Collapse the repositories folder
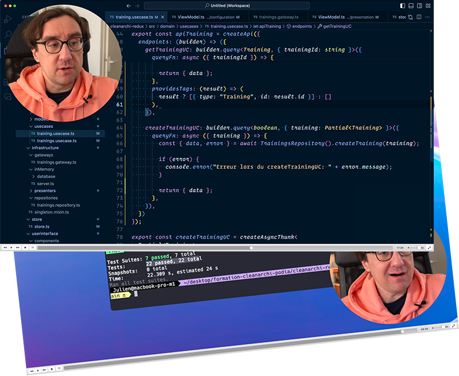The height and width of the screenshot is (376, 459). (46, 198)
